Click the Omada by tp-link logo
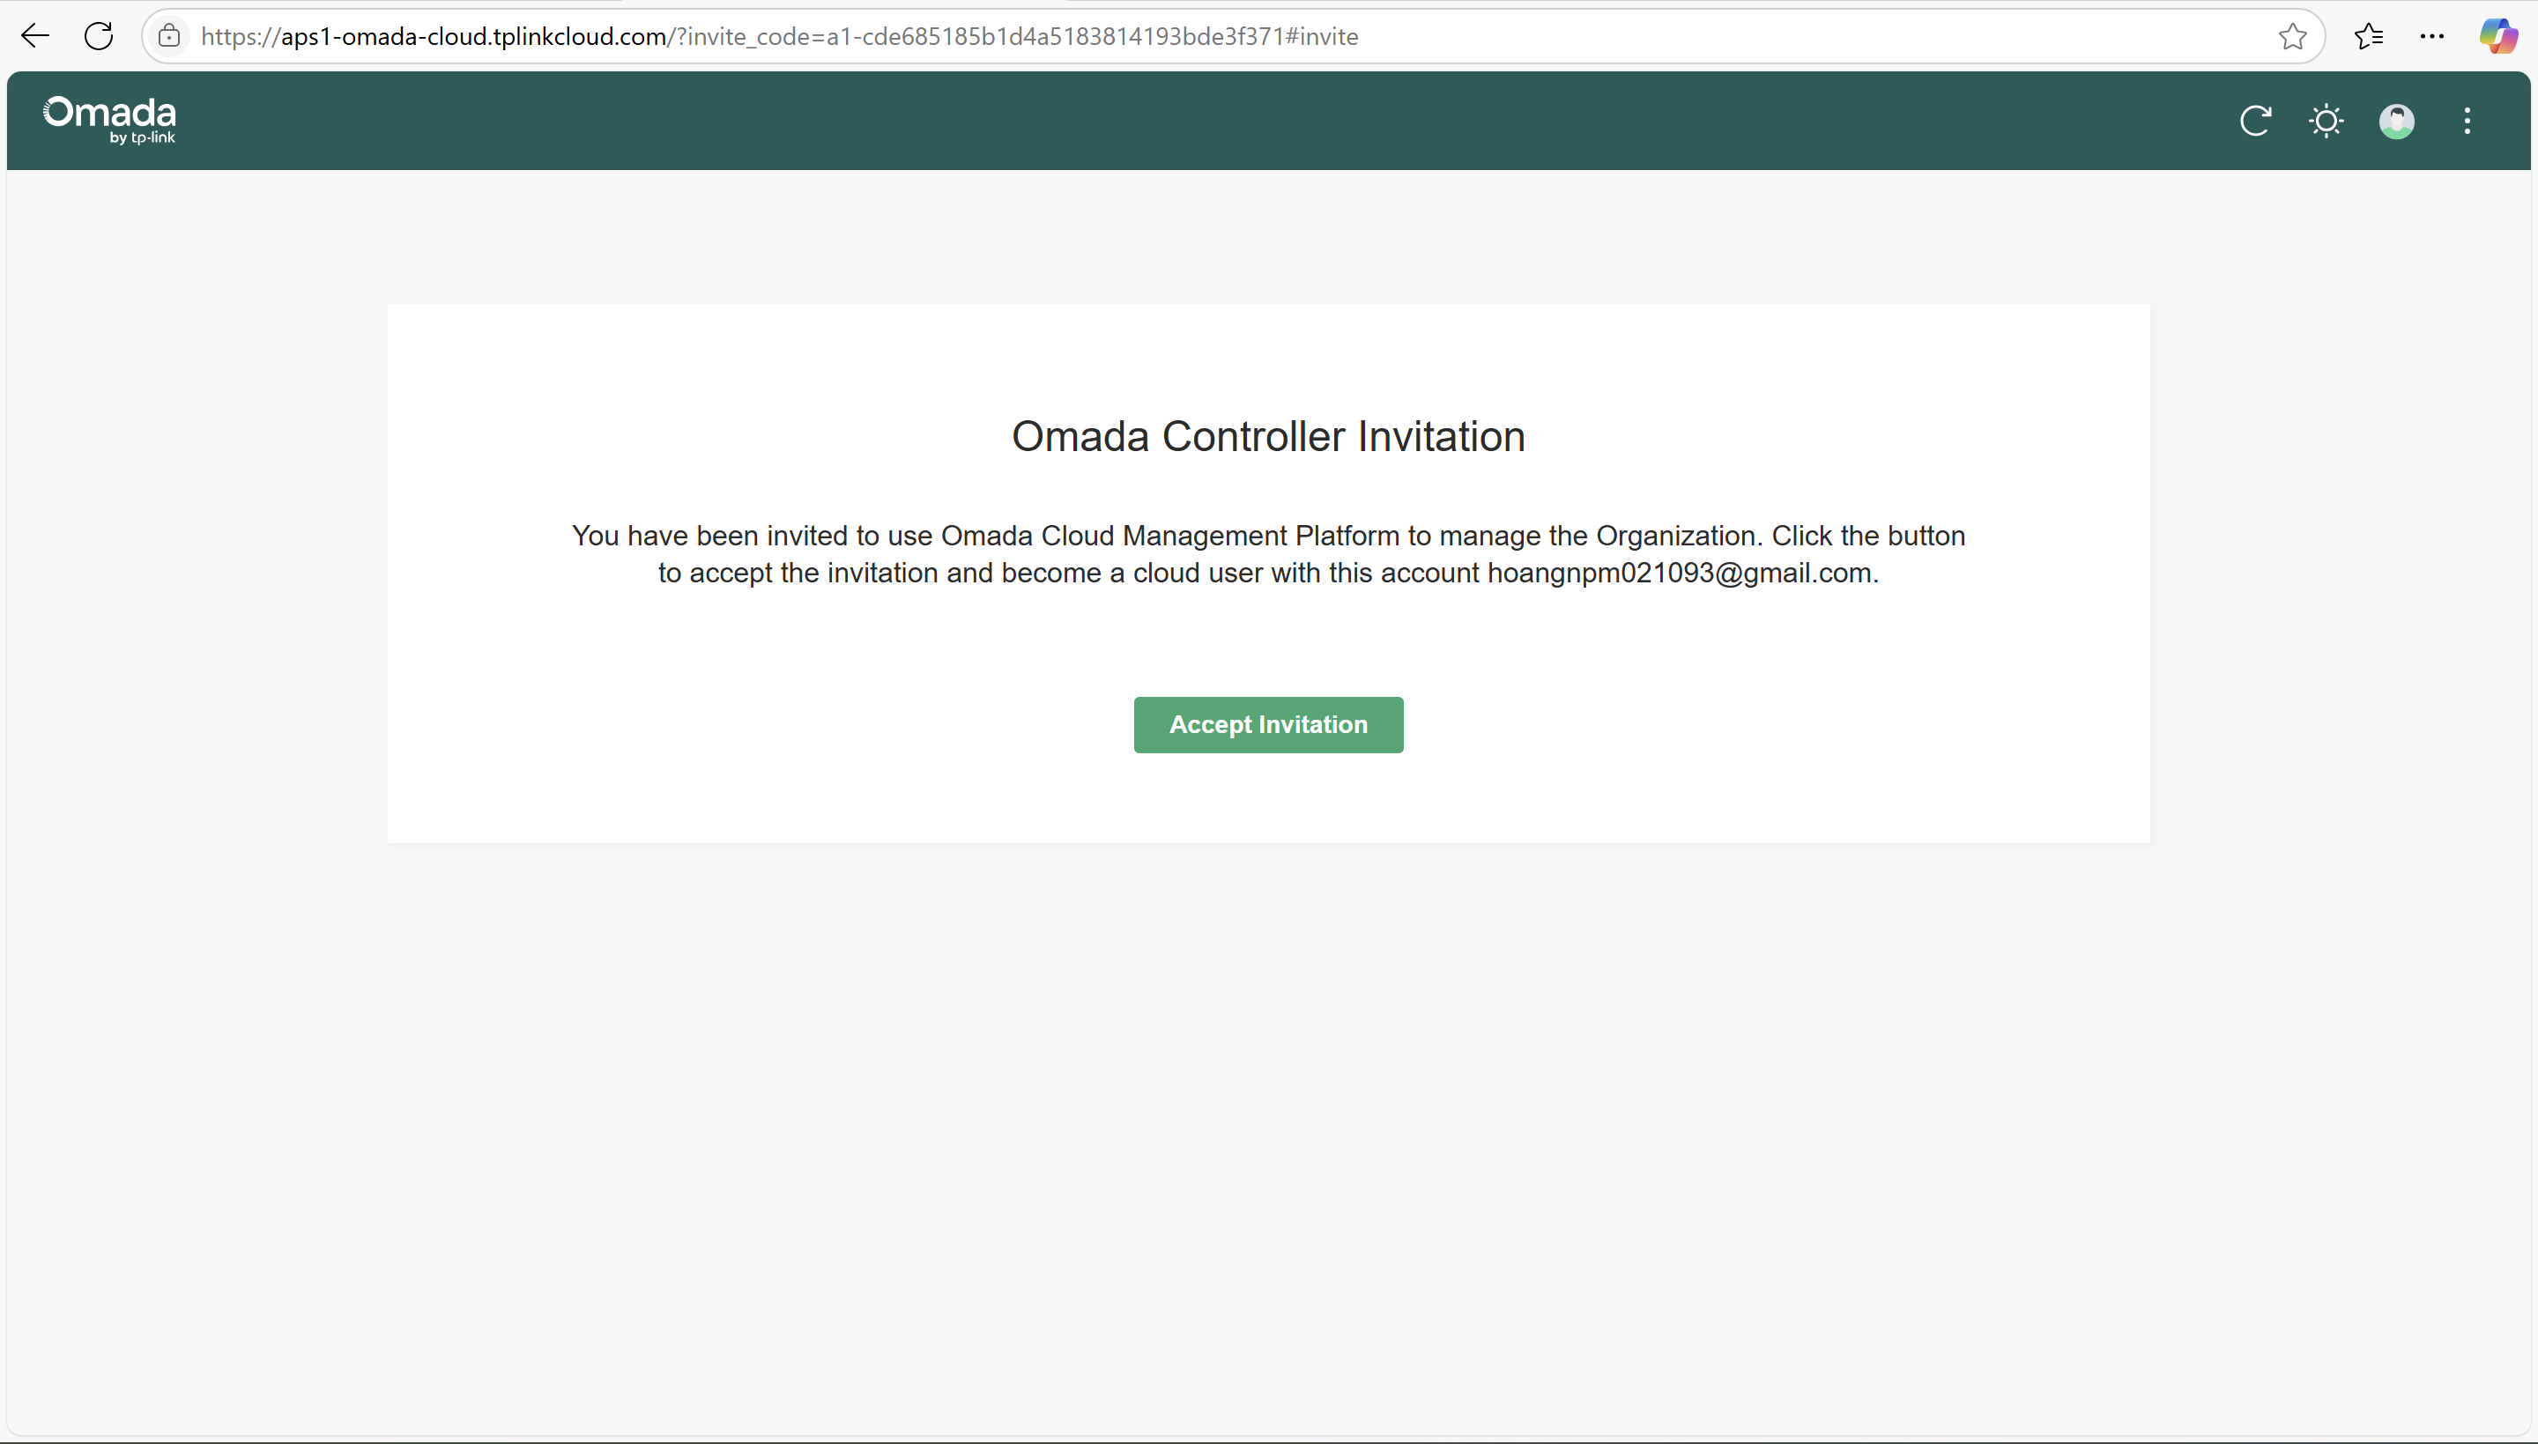This screenshot has height=1444, width=2538. coord(109,121)
